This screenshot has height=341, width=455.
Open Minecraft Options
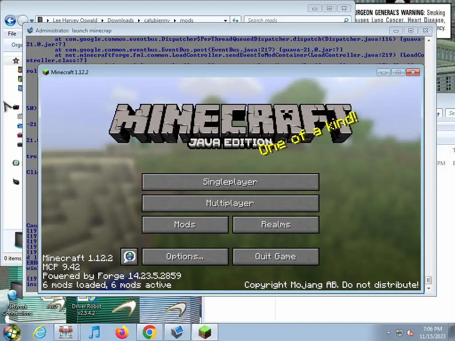185,257
